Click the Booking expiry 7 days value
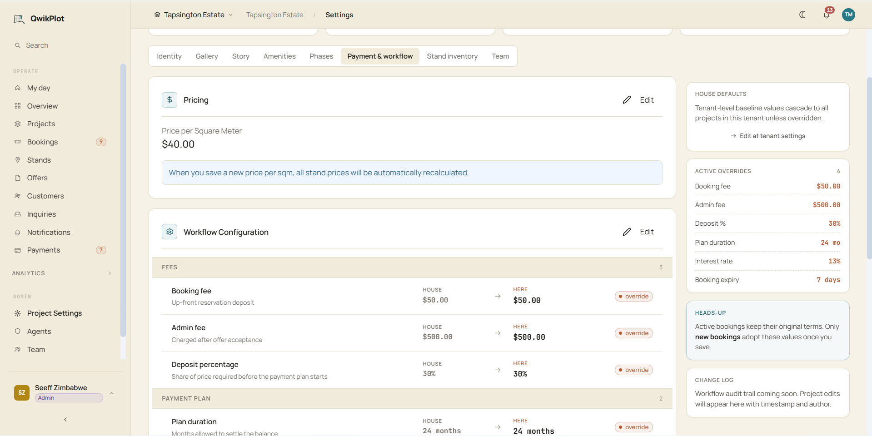This screenshot has width=872, height=436. [x=828, y=280]
